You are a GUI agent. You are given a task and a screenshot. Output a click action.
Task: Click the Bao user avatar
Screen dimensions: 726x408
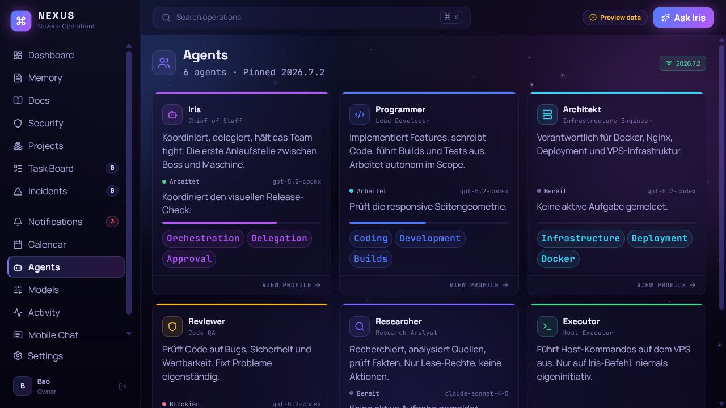(23, 386)
